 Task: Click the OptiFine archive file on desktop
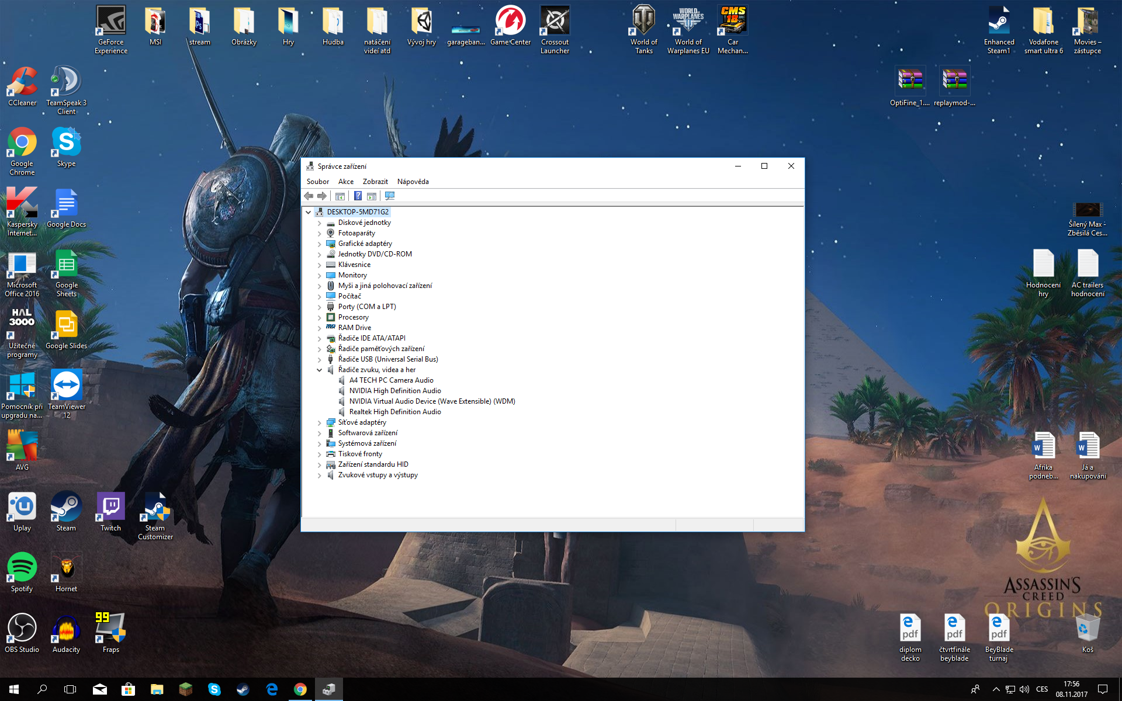(910, 86)
